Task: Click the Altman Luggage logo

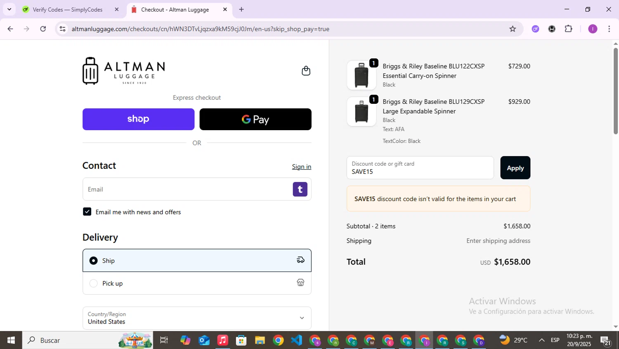Action: (x=123, y=71)
